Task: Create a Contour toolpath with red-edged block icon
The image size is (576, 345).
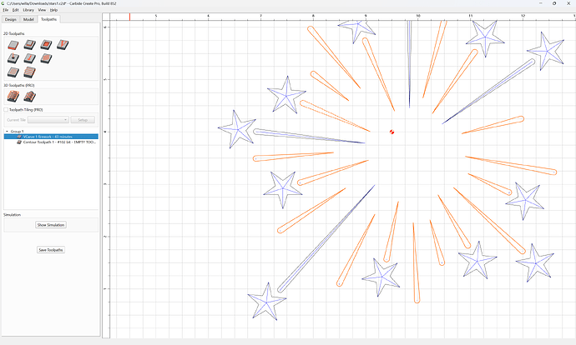Action: 13,45
